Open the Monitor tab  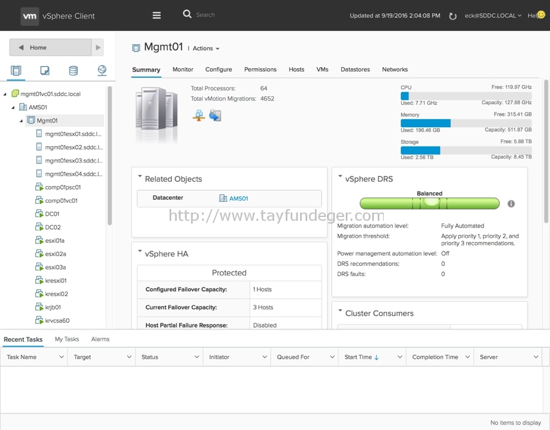pyautogui.click(x=183, y=69)
